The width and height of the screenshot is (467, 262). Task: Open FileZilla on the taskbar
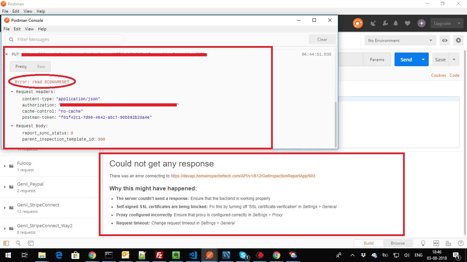pyautogui.click(x=159, y=255)
